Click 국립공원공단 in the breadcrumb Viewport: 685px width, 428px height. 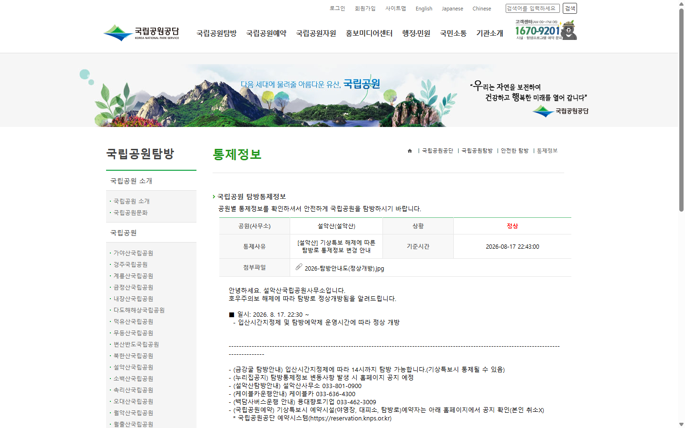coord(438,151)
